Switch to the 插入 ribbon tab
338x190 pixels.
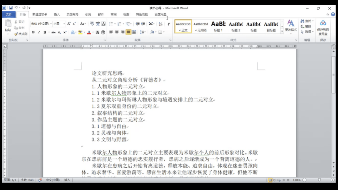(x=57, y=15)
